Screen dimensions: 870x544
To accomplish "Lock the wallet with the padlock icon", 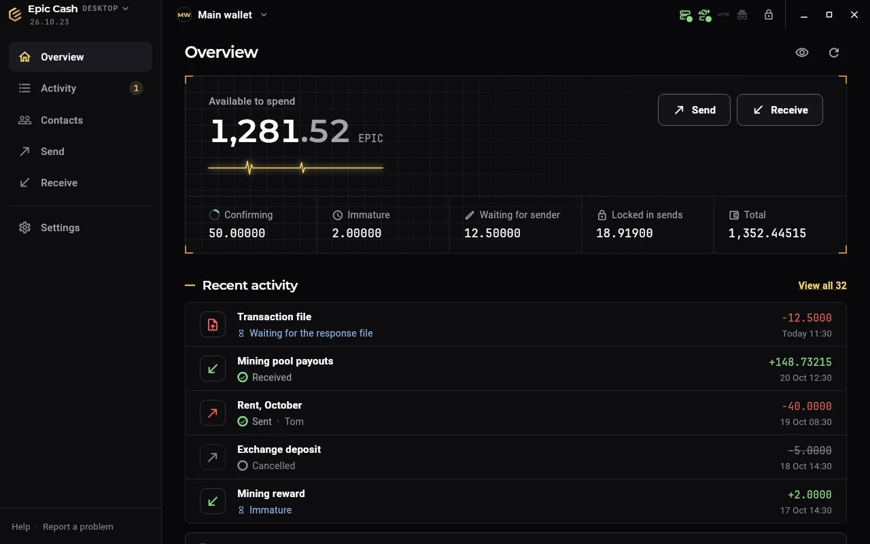I will coord(769,14).
